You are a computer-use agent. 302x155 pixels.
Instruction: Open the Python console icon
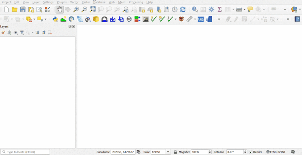point(55,19)
